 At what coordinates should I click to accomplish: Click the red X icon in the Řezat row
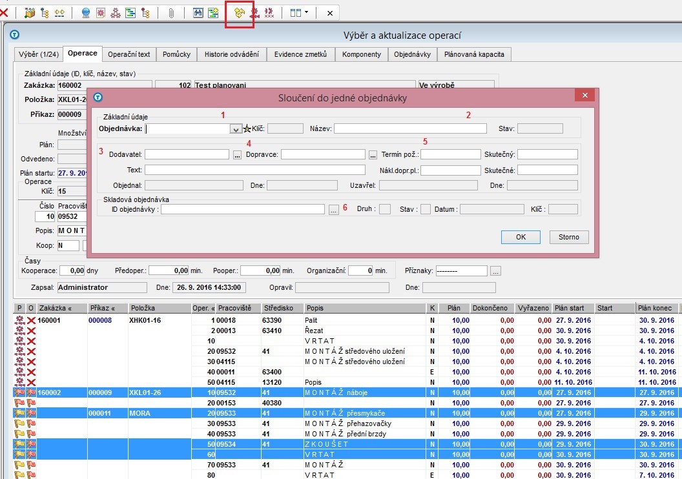pyautogui.click(x=31, y=331)
